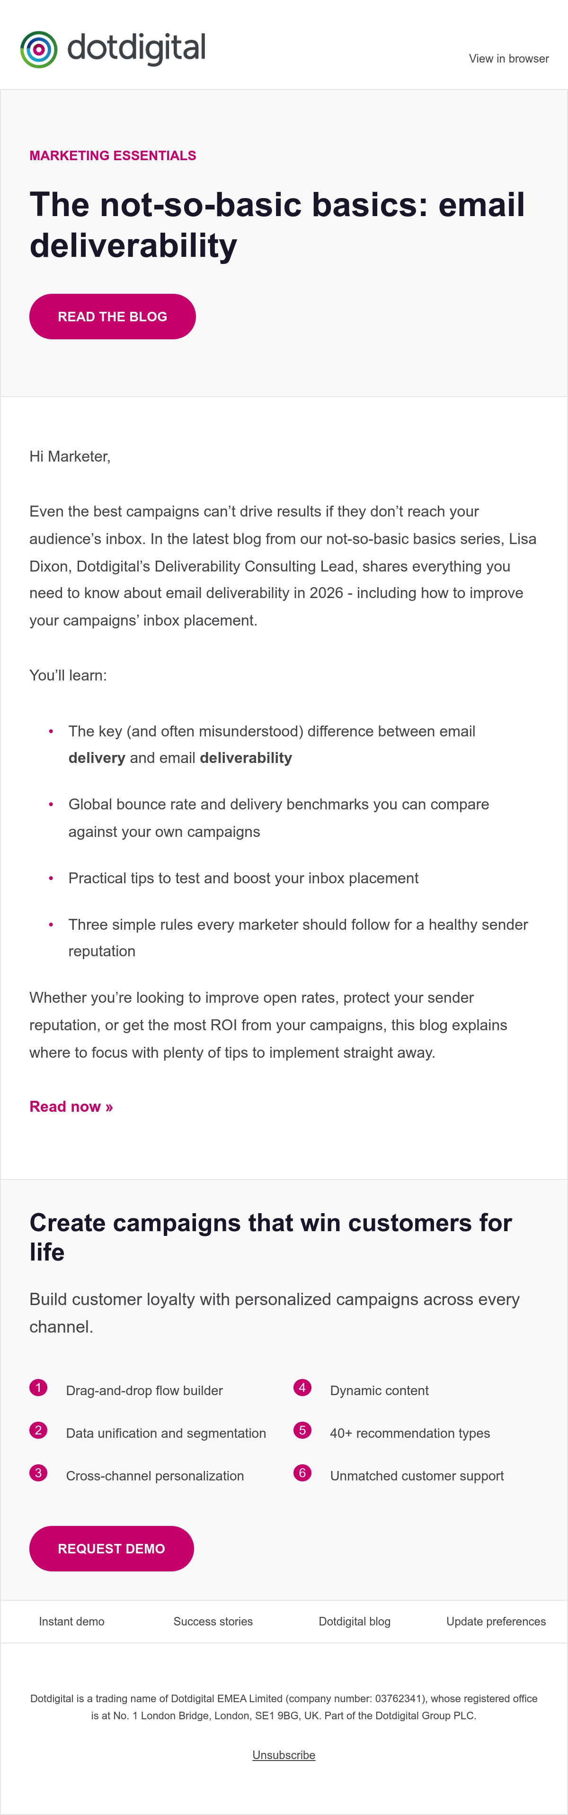The height and width of the screenshot is (1815, 568).
Task: Click the number 1 circle icon
Action: click(38, 1388)
